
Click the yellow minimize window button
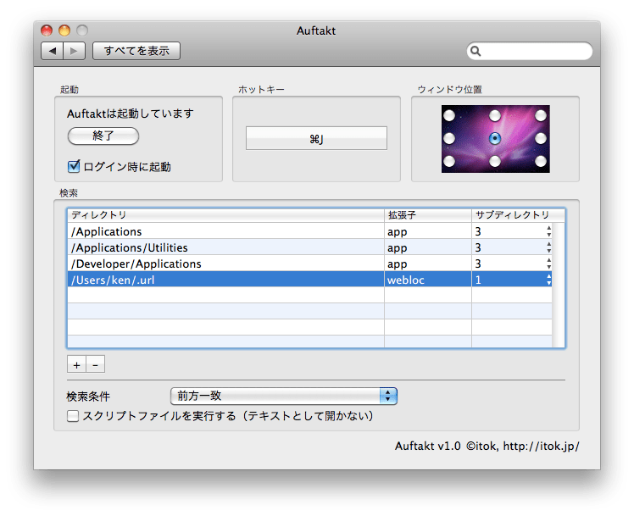(64, 31)
